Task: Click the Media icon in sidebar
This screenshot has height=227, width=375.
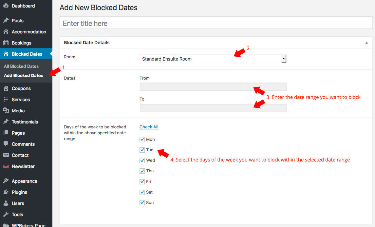Action: 6,111
